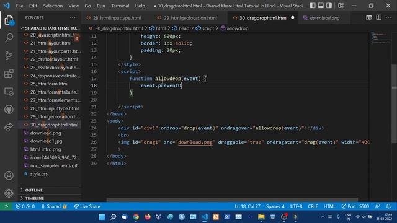Viewport: 397px width, 223px height.
Task: Expand the TIMELINE section
Action: click(x=50, y=198)
